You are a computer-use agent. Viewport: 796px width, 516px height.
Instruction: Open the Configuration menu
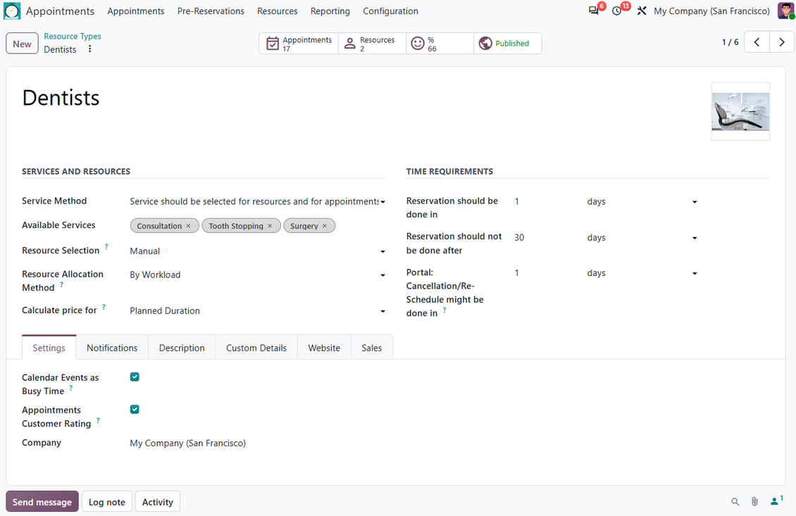point(390,11)
